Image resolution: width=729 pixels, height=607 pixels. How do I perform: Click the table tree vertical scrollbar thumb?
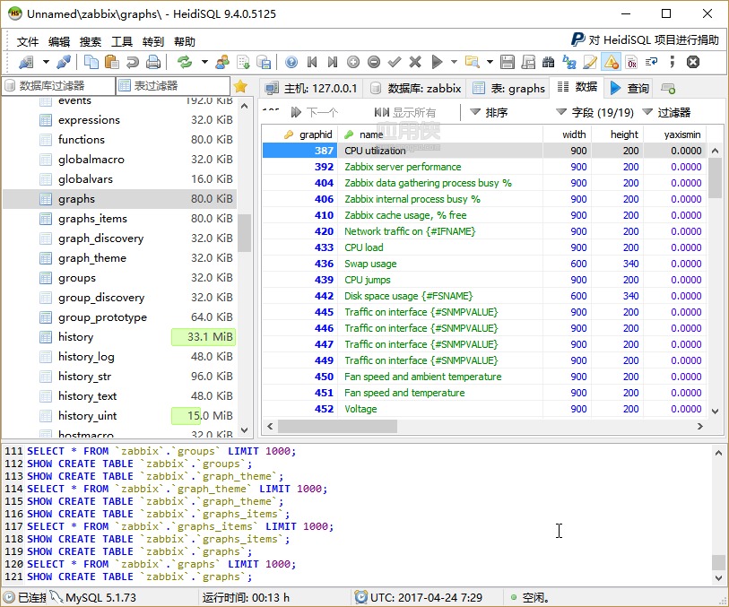pyautogui.click(x=245, y=233)
